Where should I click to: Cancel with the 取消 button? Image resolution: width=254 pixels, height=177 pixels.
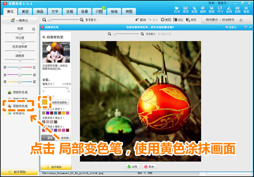(x=149, y=167)
